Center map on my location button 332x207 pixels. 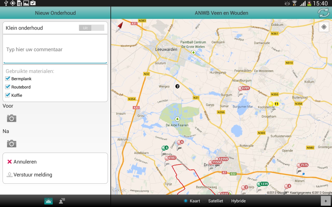coord(324,27)
